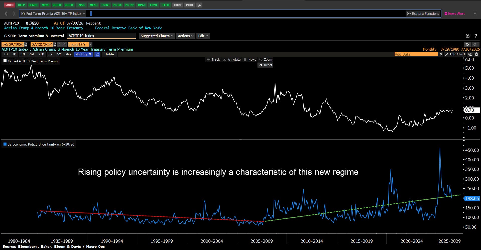Open the Edit dropdown menu
This screenshot has height=250, width=481.
pyautogui.click(x=203, y=36)
